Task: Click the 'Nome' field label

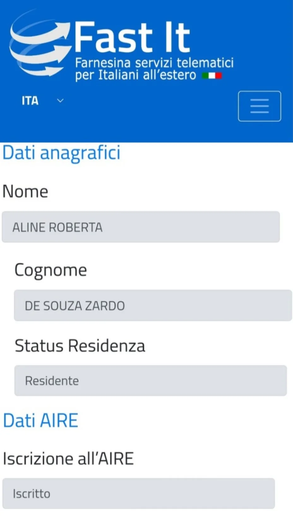Action: pos(25,192)
